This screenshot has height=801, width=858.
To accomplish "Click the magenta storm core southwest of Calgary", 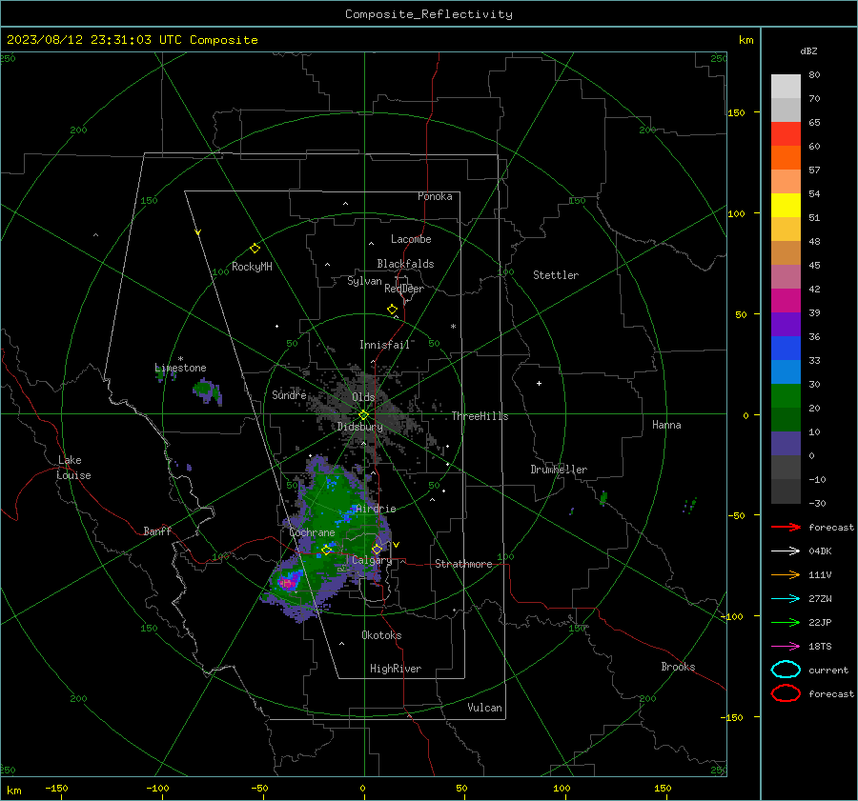I will [x=287, y=583].
